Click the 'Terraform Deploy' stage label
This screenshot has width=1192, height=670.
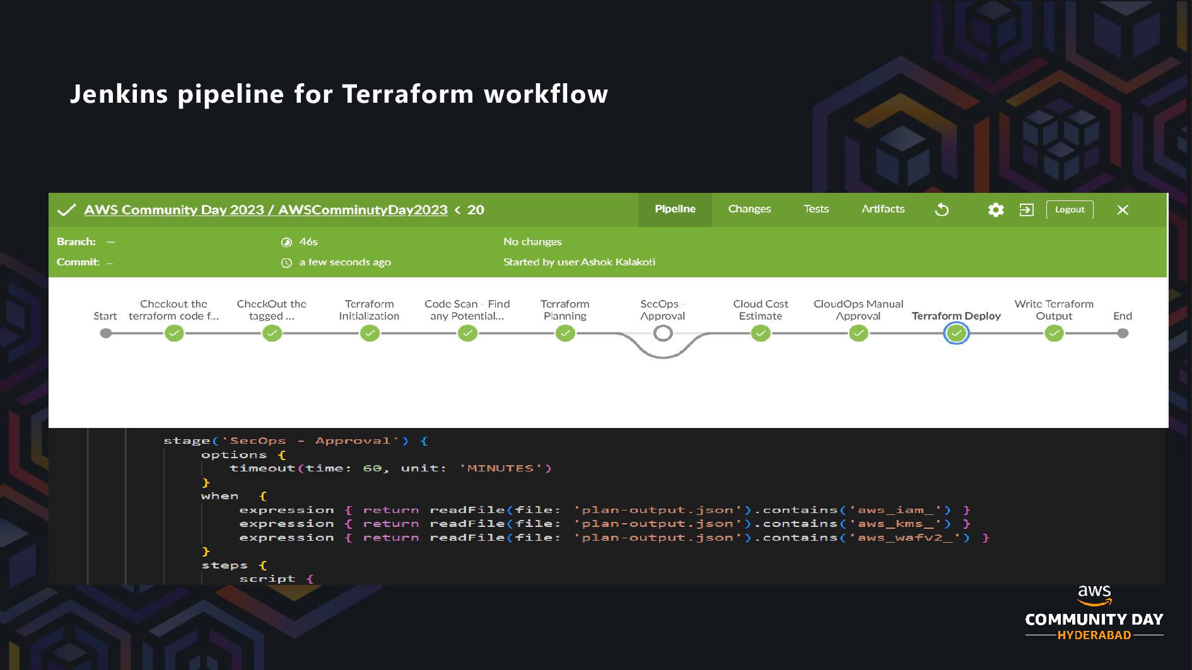(956, 316)
